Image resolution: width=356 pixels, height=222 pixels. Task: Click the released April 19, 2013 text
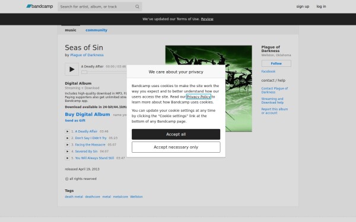tap(82, 169)
